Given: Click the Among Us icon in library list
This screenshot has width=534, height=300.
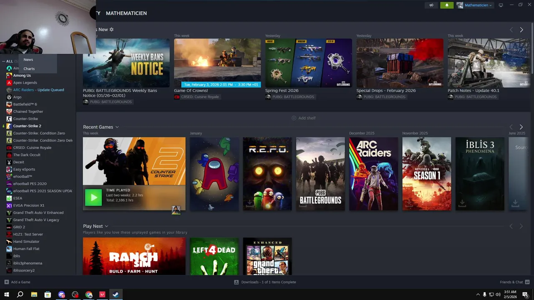Looking at the screenshot, I should (9, 75).
